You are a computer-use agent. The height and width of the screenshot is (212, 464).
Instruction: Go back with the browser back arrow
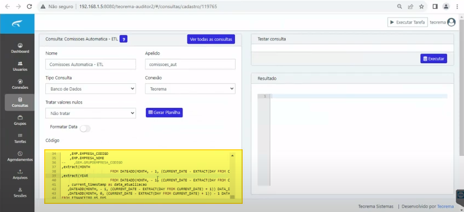[x=7, y=6]
